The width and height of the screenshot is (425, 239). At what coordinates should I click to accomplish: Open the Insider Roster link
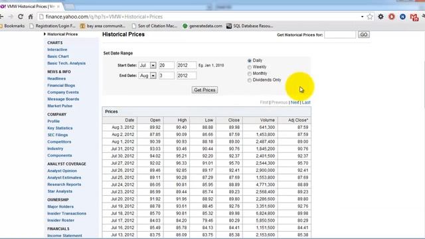click(x=60, y=220)
